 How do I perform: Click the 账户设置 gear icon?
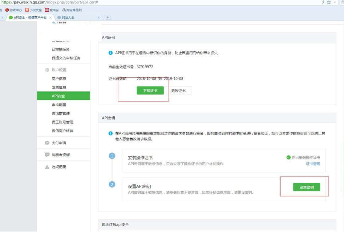point(47,70)
